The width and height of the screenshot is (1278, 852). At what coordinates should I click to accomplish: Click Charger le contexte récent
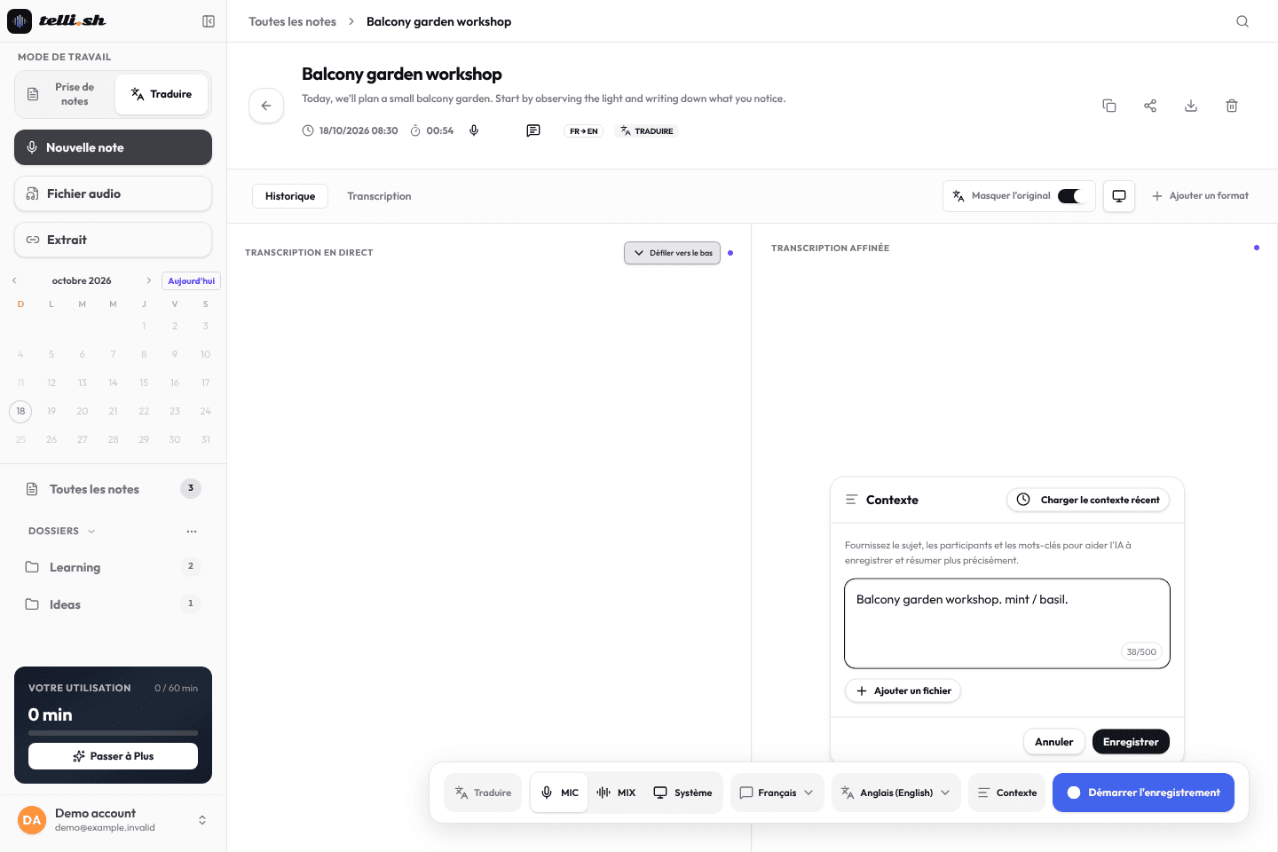pos(1088,500)
